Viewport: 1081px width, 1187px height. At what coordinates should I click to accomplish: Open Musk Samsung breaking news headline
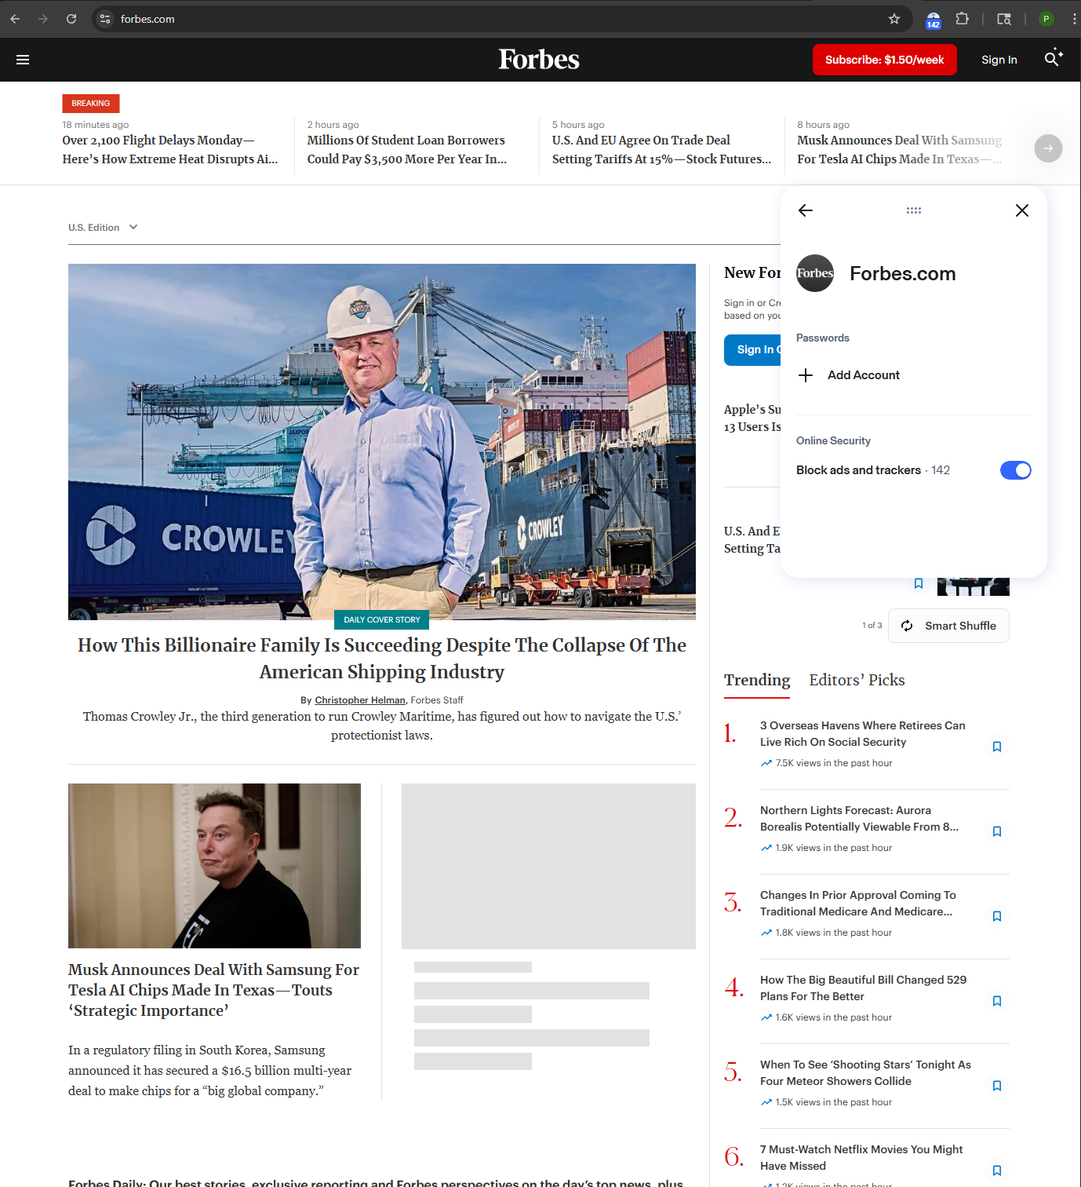899,149
